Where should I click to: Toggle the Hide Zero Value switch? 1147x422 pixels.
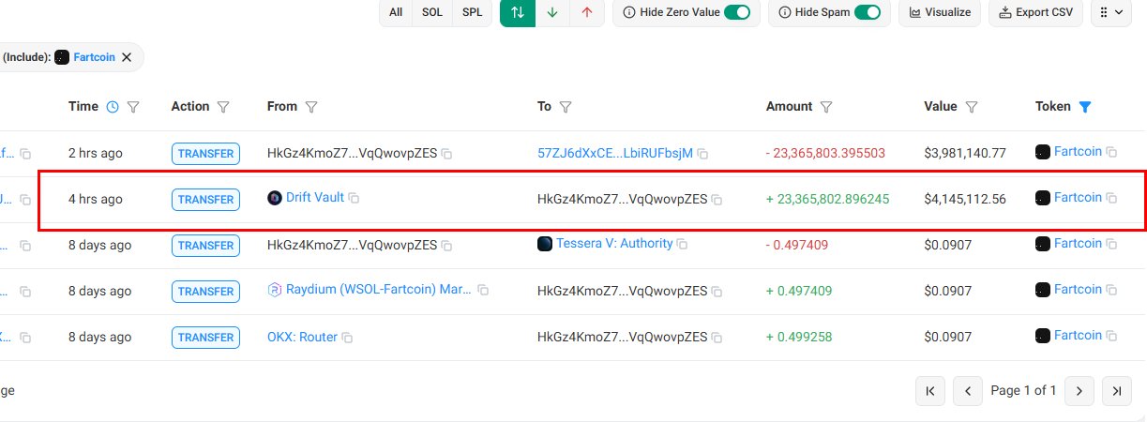tap(737, 13)
